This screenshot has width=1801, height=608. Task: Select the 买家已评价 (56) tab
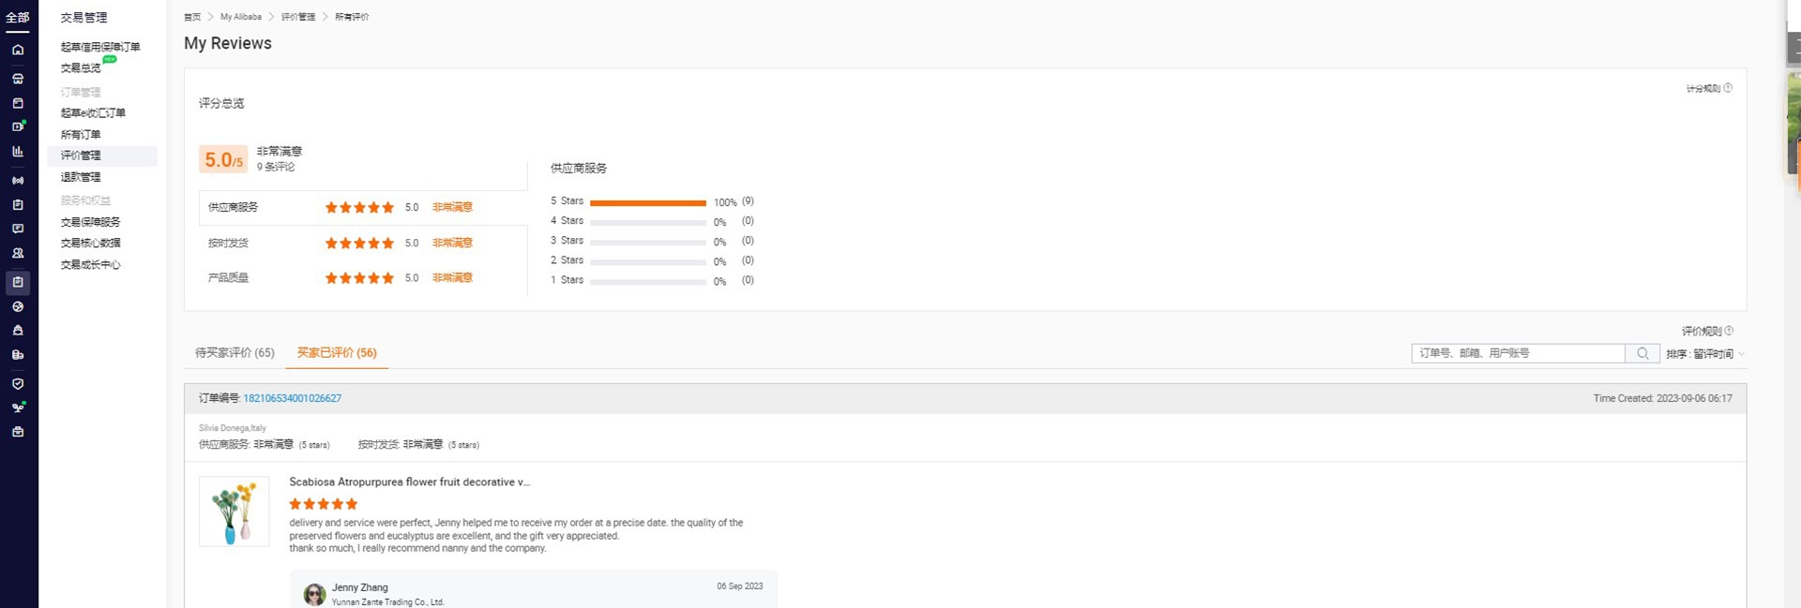[337, 353]
